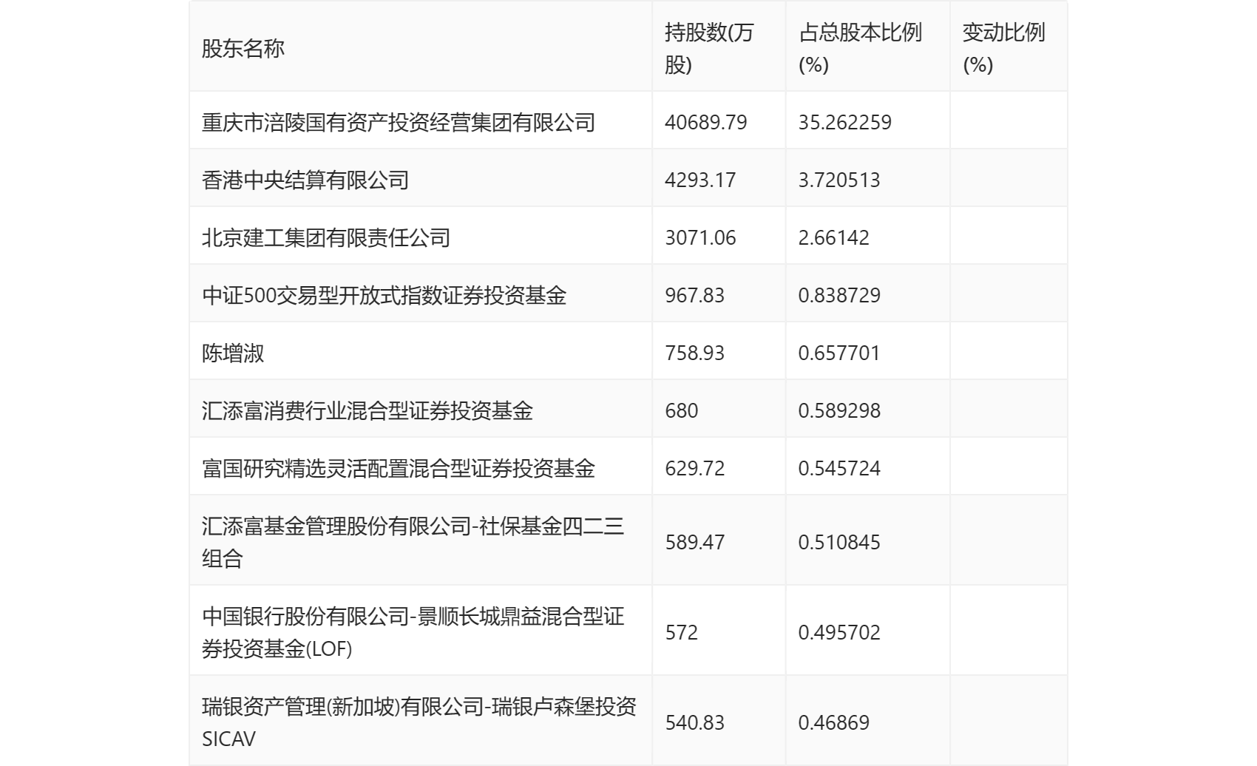
Task: Select the 3071.06 shares value
Action: (700, 237)
